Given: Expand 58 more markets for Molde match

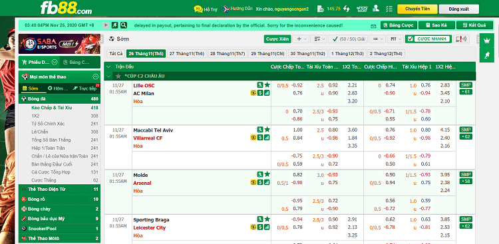Looking at the screenshot, I should tap(466, 182).
